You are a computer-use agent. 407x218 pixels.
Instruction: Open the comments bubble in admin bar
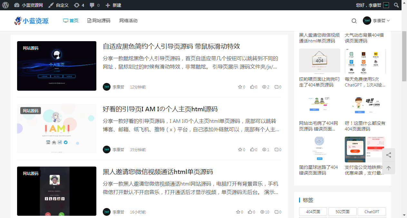click(x=94, y=5)
